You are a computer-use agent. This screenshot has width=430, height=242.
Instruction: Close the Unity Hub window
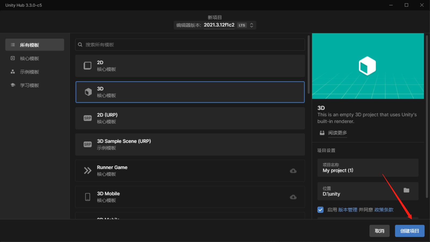pyautogui.click(x=422, y=5)
